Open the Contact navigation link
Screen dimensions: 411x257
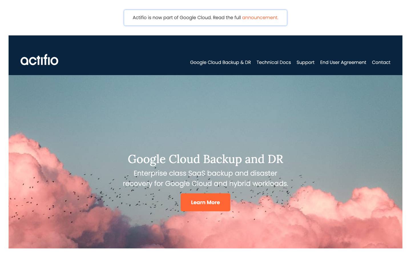click(381, 62)
